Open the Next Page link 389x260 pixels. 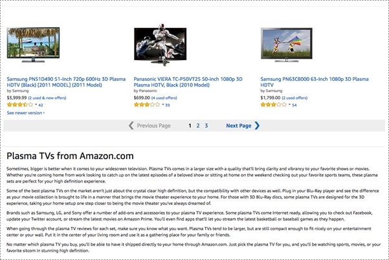click(x=238, y=125)
